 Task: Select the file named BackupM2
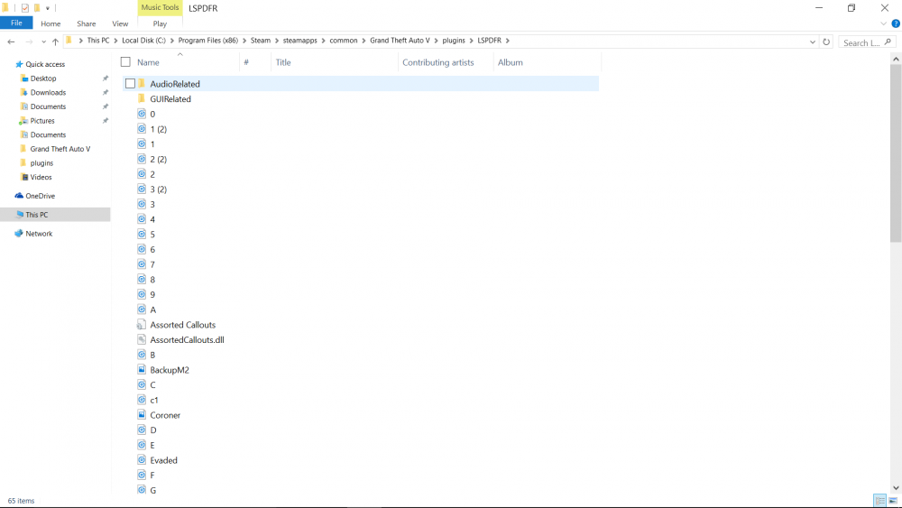(x=170, y=370)
